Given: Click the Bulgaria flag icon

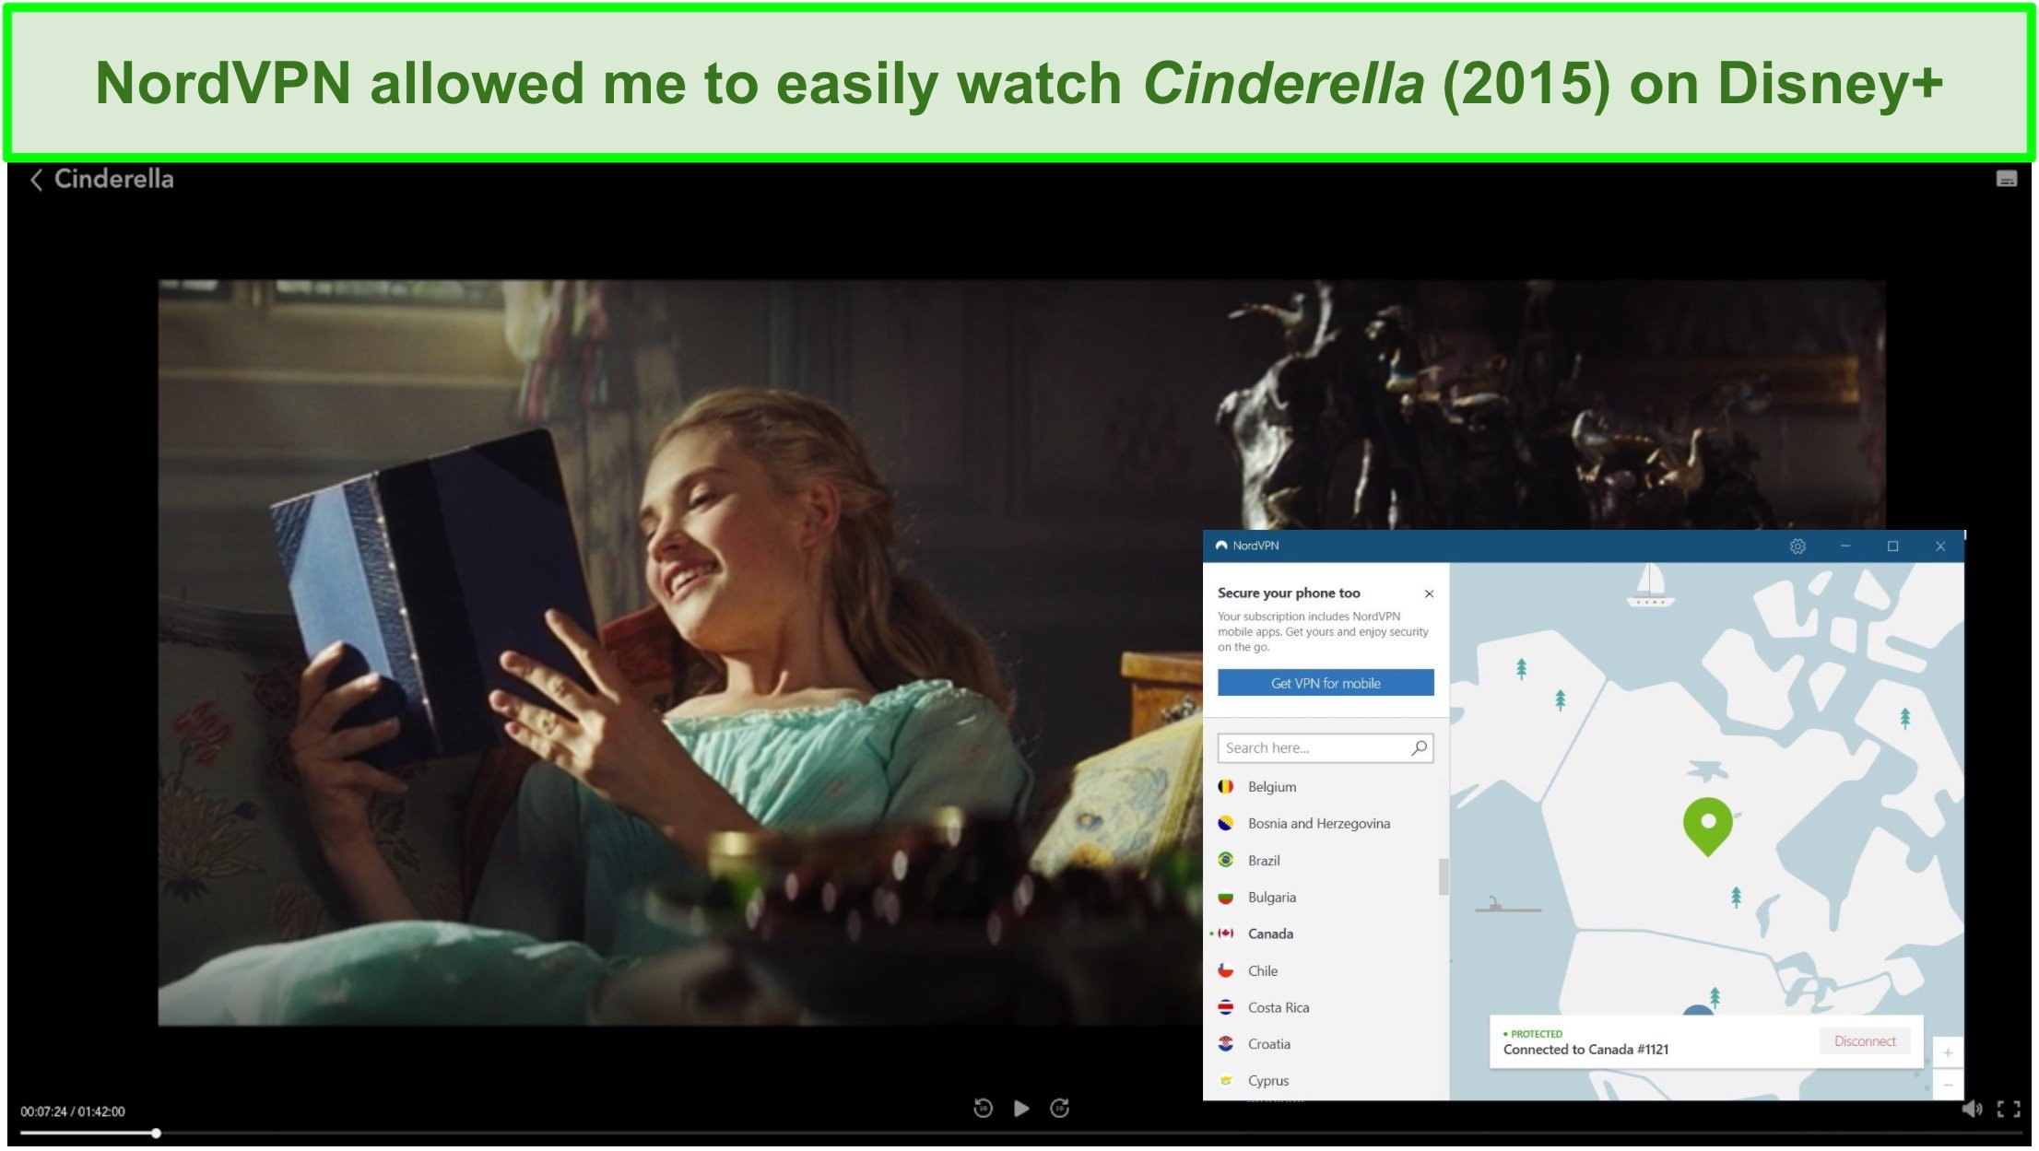Looking at the screenshot, I should pos(1226,898).
